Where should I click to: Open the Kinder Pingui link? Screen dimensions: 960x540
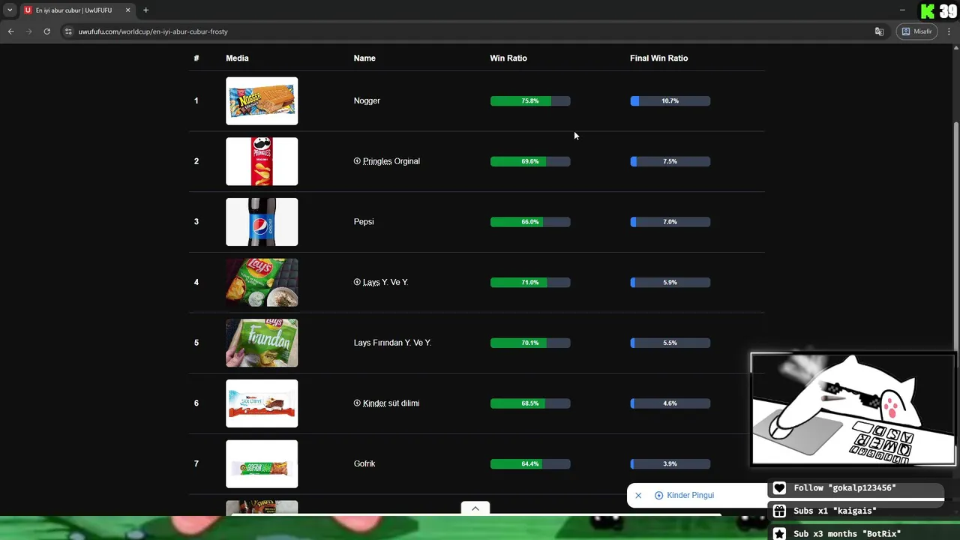[x=690, y=495]
